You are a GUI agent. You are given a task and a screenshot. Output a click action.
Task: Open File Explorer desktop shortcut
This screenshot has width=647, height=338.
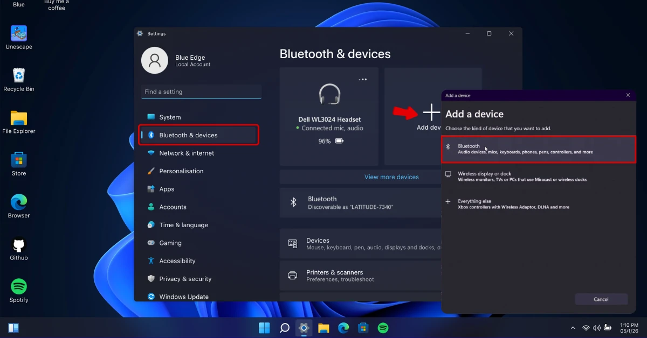pyautogui.click(x=19, y=122)
